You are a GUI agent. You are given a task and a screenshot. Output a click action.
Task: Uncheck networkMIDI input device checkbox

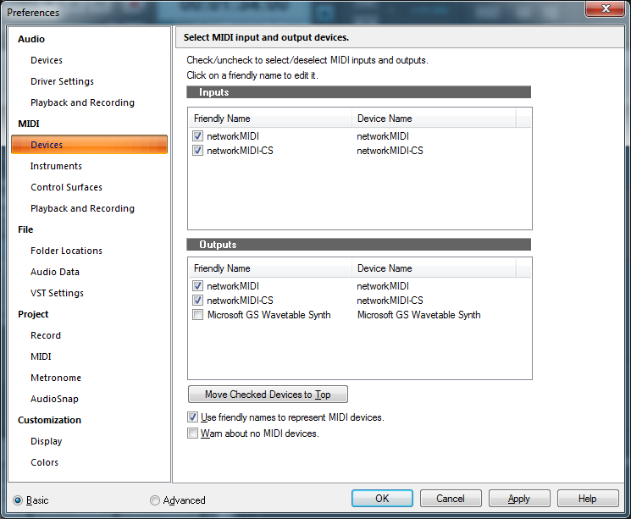197,136
